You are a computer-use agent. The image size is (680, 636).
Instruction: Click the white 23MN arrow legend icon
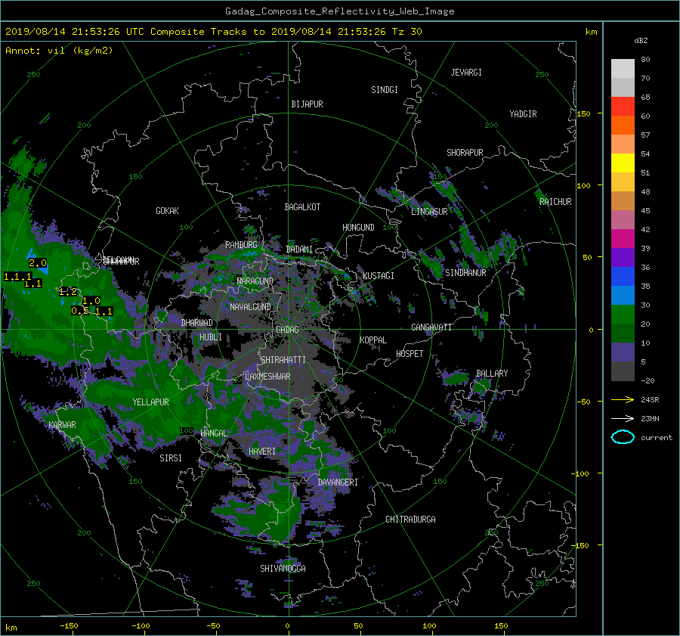coord(623,418)
